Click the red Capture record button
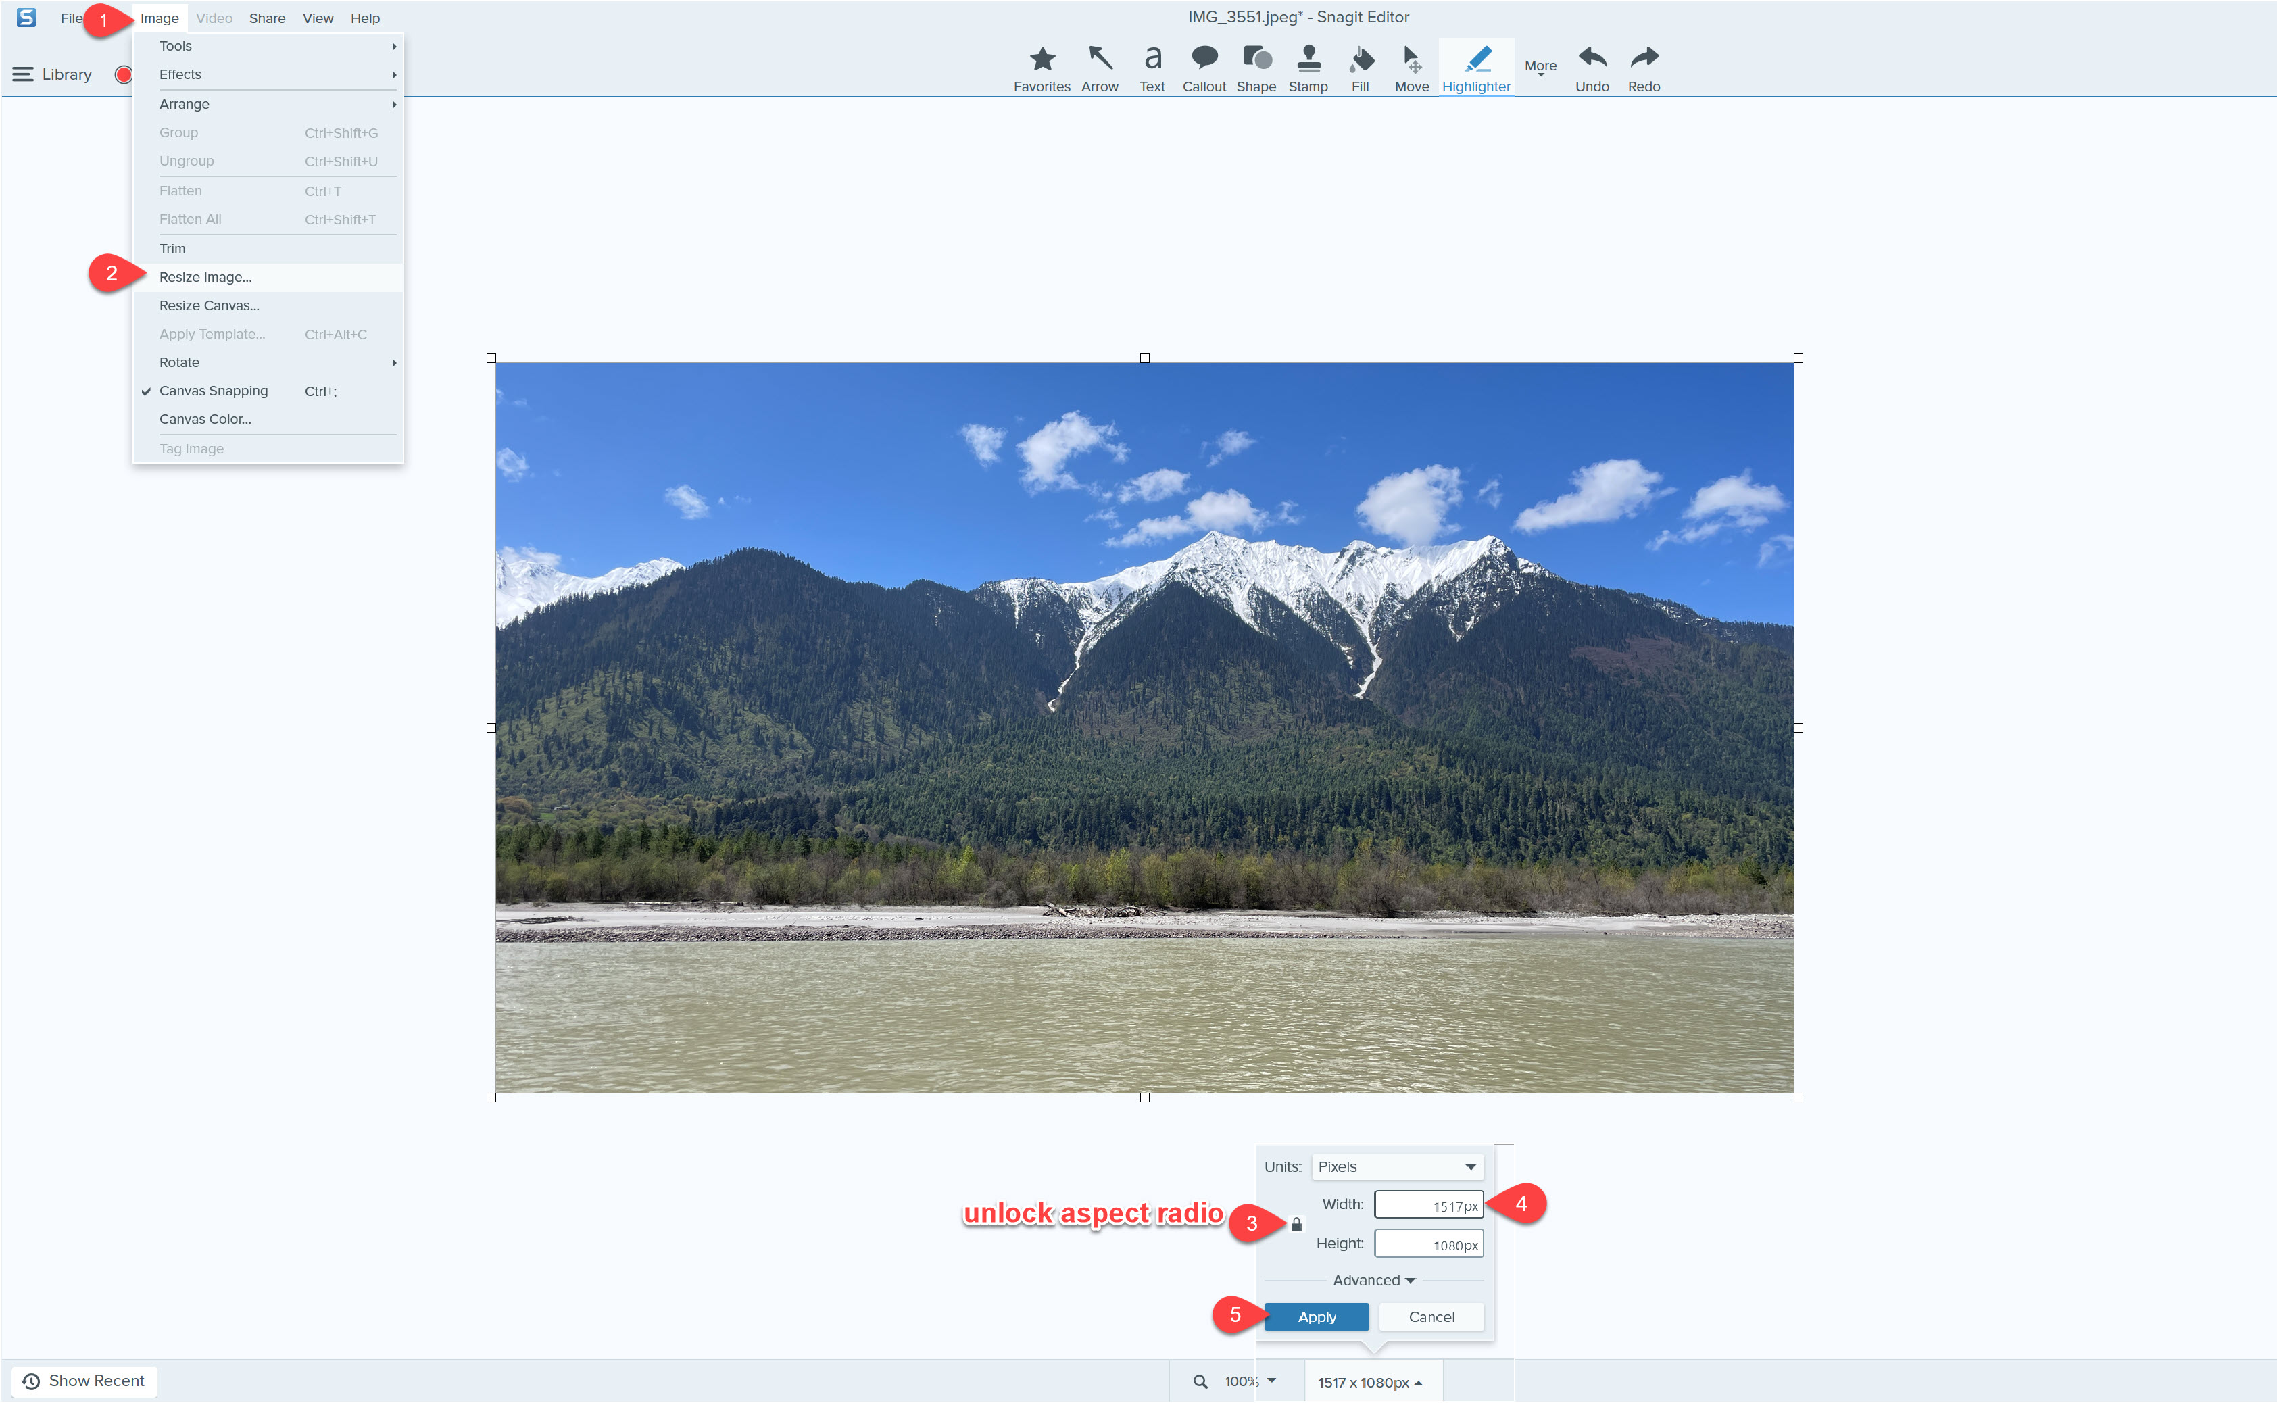 click(x=124, y=74)
